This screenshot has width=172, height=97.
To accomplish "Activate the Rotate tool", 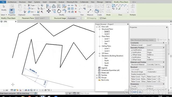I will point(59,11).
